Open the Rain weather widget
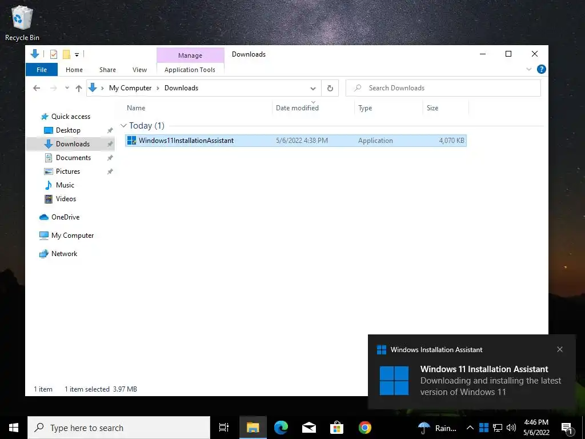 coord(437,428)
